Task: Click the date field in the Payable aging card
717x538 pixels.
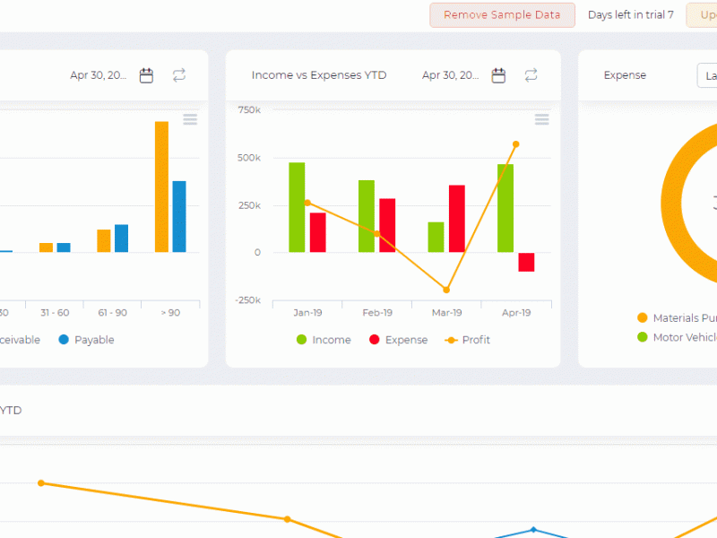Action: click(99, 75)
